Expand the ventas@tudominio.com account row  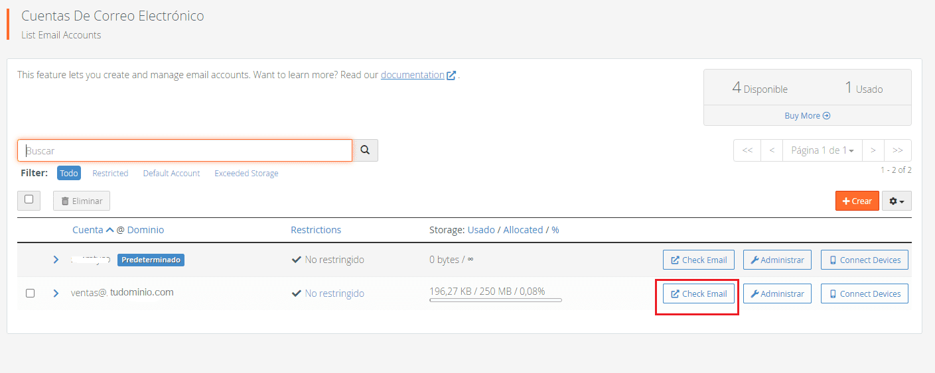point(56,293)
